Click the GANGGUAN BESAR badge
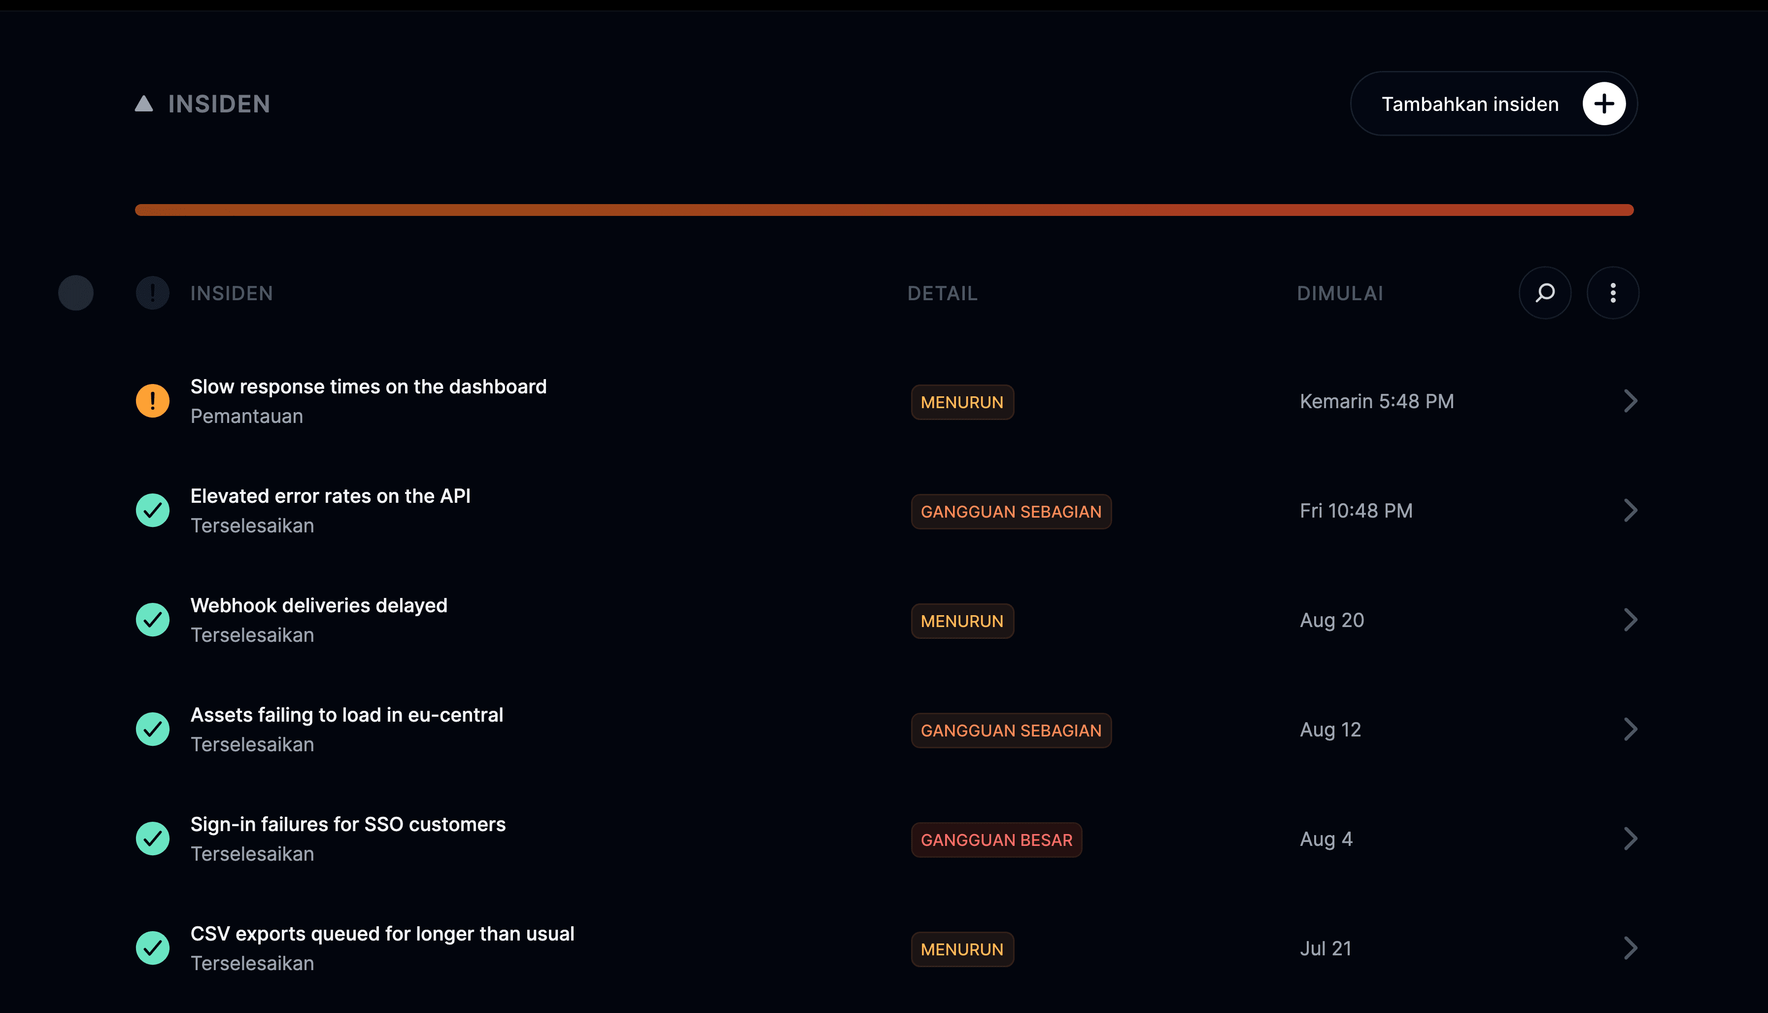This screenshot has width=1768, height=1013. (x=996, y=840)
